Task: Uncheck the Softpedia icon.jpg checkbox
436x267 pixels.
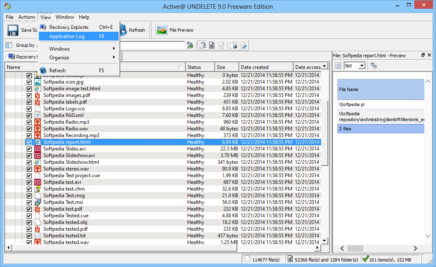Action: click(29, 82)
